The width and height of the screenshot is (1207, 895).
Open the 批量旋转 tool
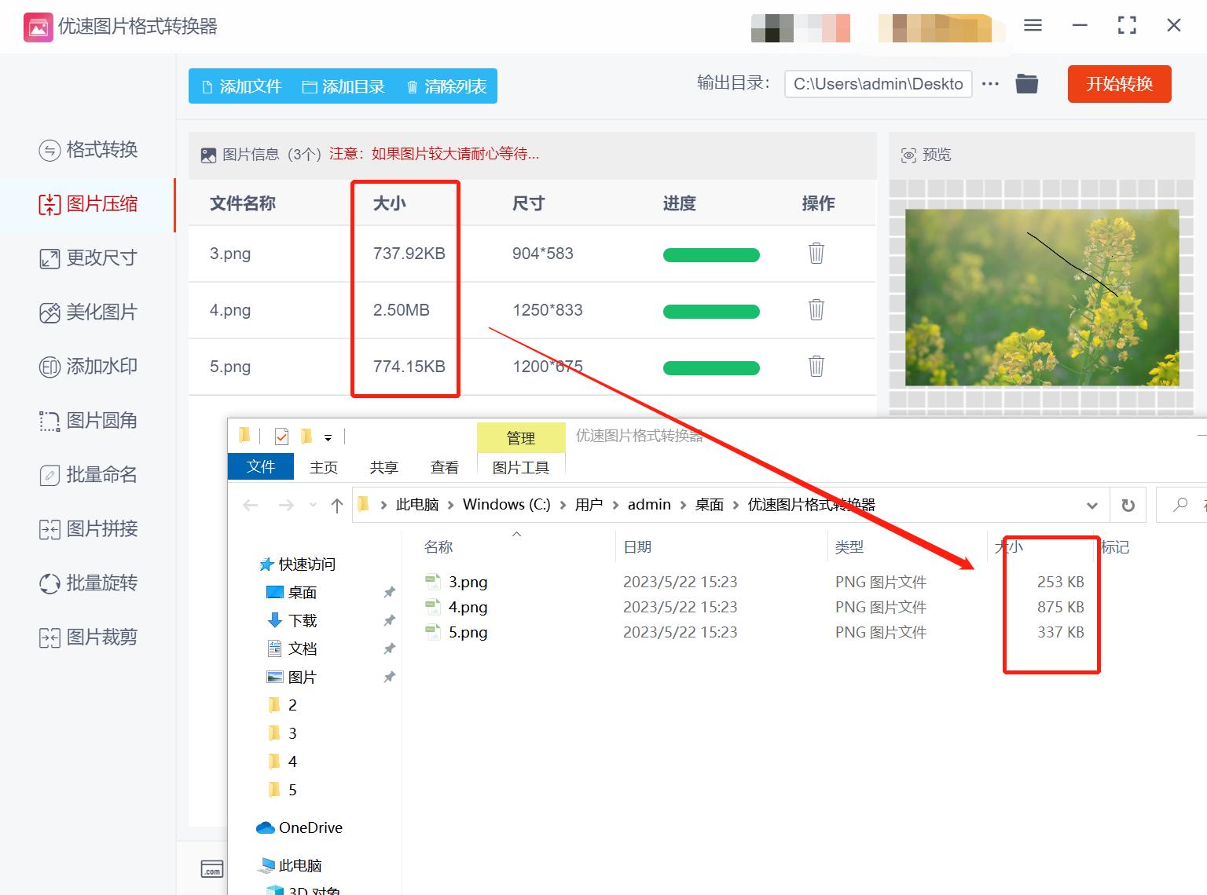click(x=89, y=583)
